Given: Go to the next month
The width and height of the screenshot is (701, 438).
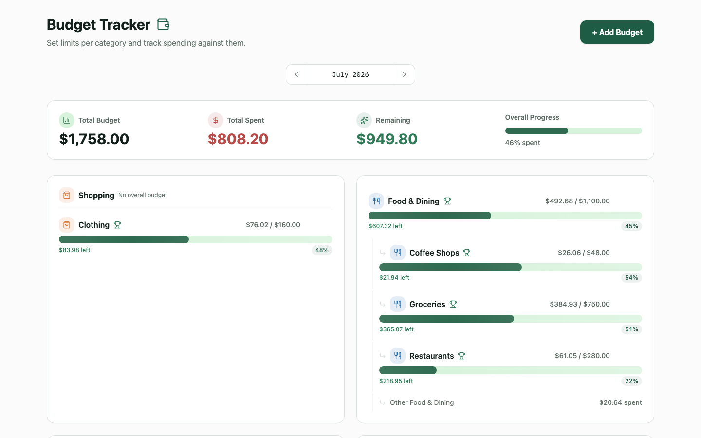Looking at the screenshot, I should pyautogui.click(x=405, y=74).
